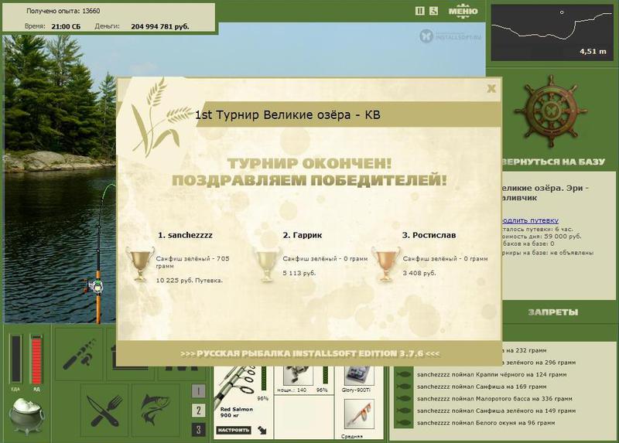
Task: Open the food knife and fork icon
Action: [104, 411]
